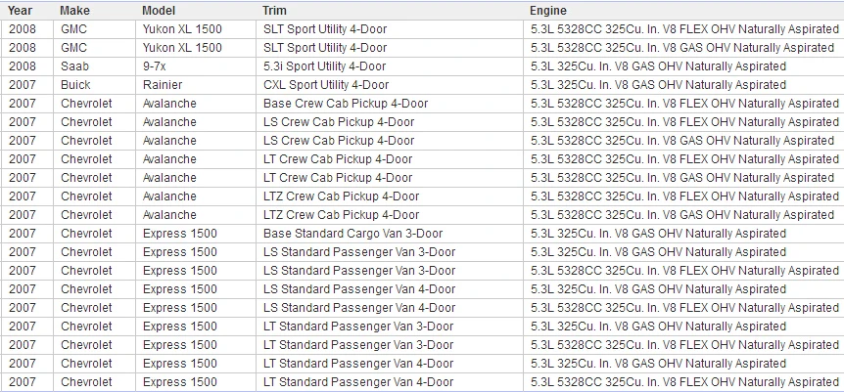Click the Make column header
The height and width of the screenshot is (392, 844).
[75, 10]
